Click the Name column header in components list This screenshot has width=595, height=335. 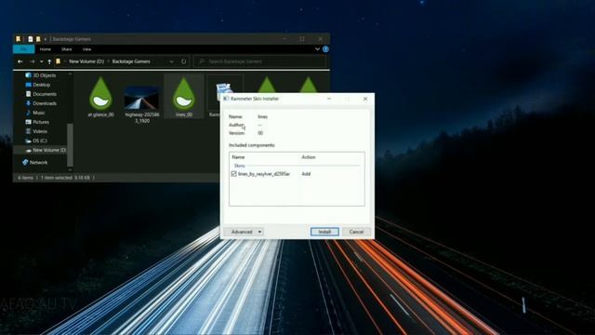pos(238,157)
